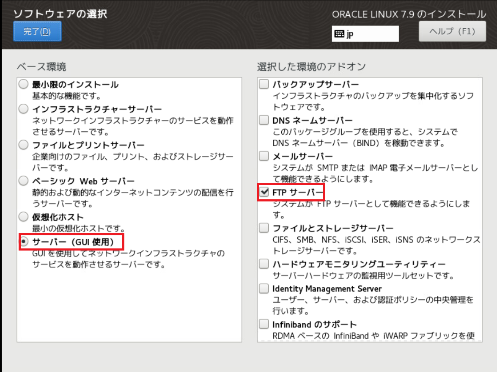The height and width of the screenshot is (372, 497).
Task: Click description starting with インフラストラクチャのバックアップ
Action: pyautogui.click(x=373, y=102)
